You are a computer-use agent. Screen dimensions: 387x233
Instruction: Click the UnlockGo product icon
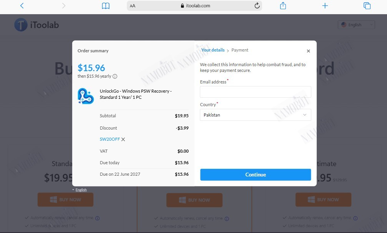[86, 96]
